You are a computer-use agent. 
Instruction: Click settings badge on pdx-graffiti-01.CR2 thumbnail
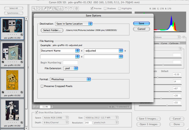coord(22,35)
